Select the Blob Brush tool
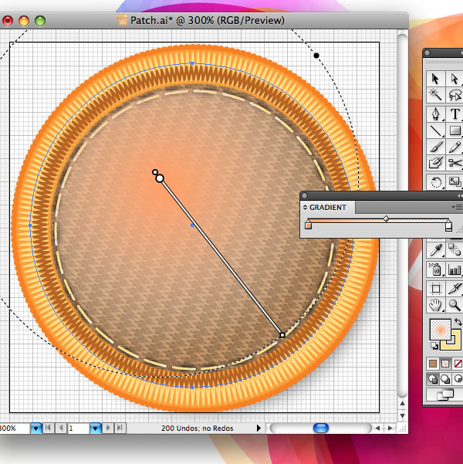 point(435,163)
